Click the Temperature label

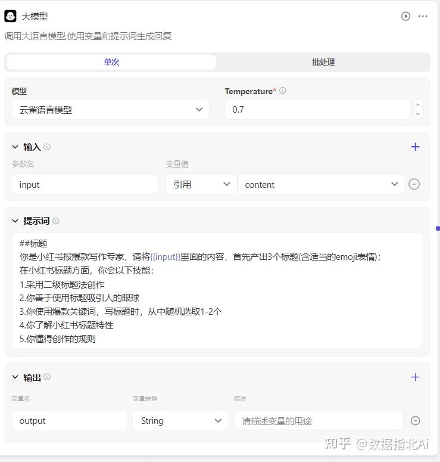tap(249, 91)
